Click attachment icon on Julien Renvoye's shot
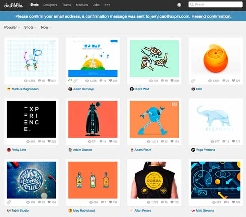Viewport: 246px width, 217px height. coord(75,81)
